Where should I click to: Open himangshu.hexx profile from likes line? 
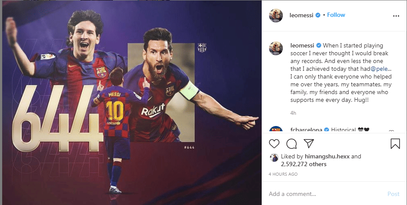pos(327,156)
